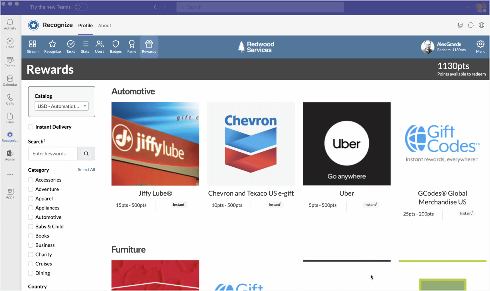Check the Instant Delivery checkbox
This screenshot has width=490, height=291.
point(31,127)
